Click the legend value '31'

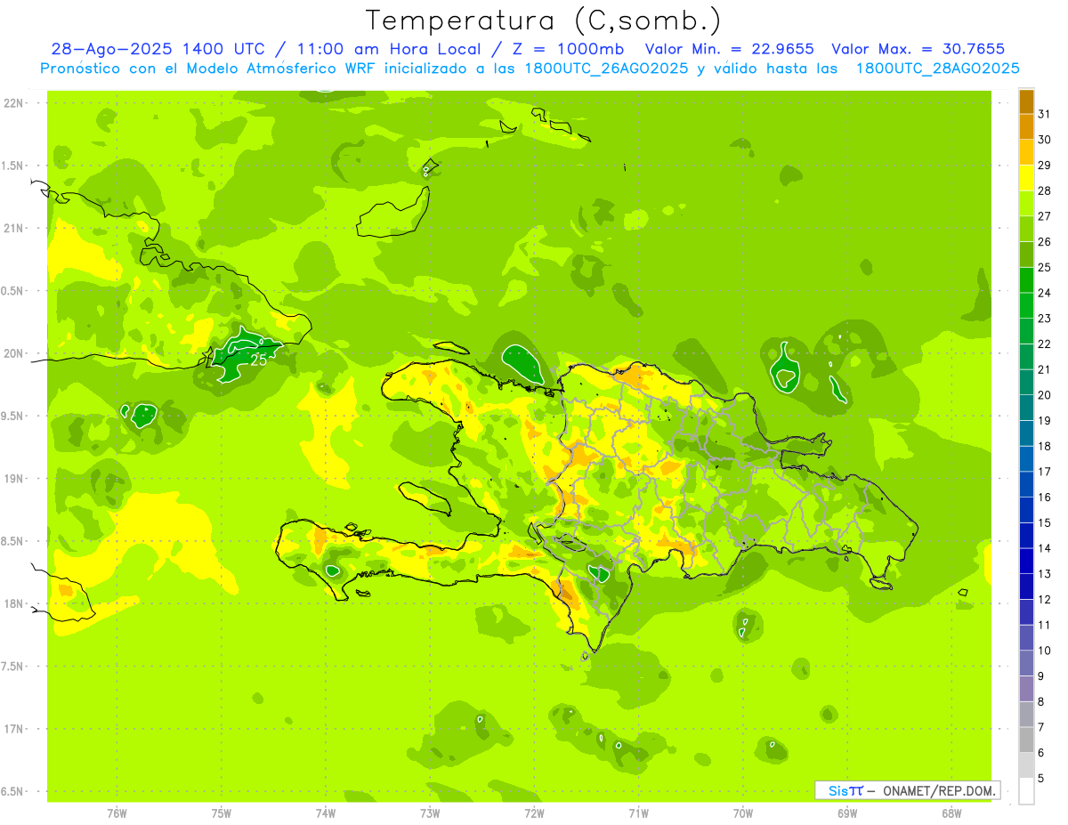pyautogui.click(x=1045, y=114)
